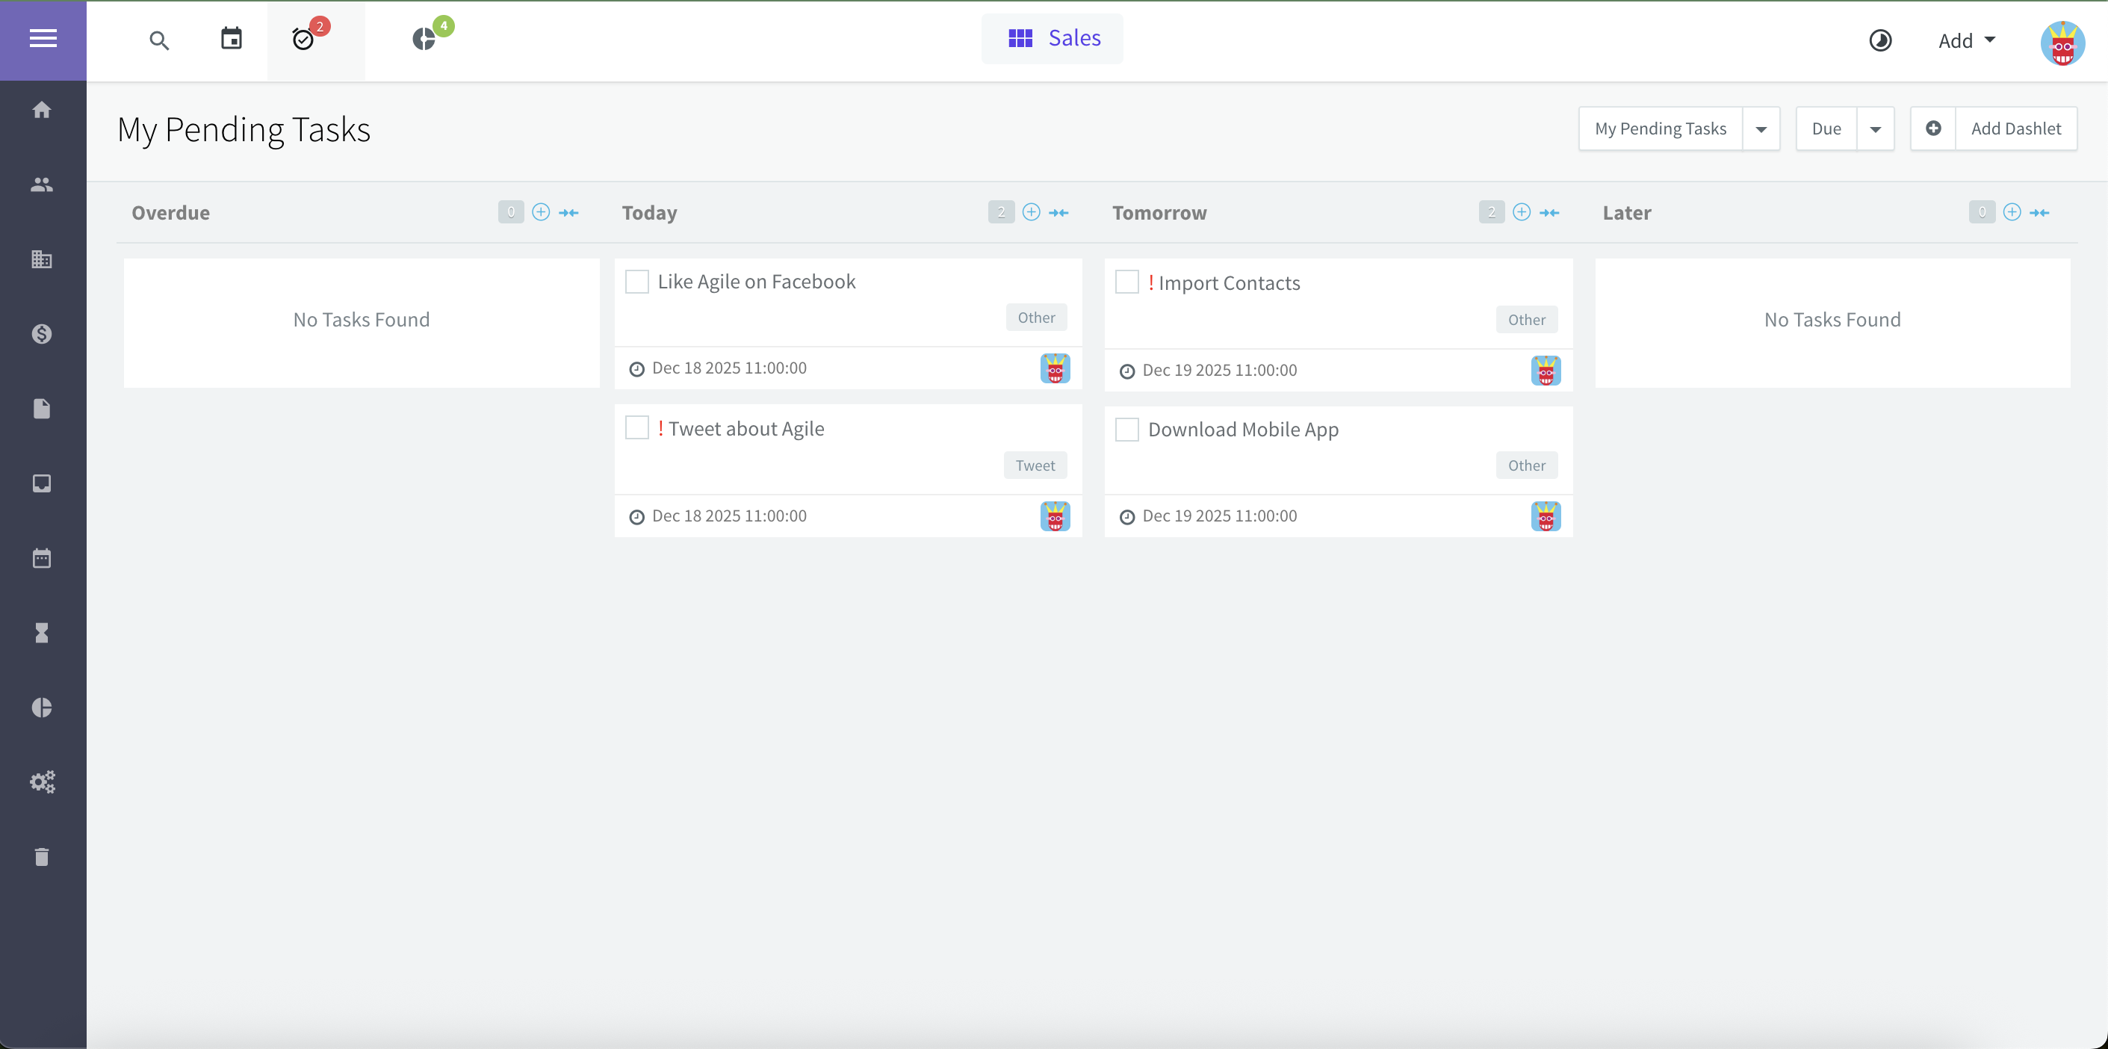Click the profile avatar in the top right
2108x1049 pixels.
[x=2063, y=43]
